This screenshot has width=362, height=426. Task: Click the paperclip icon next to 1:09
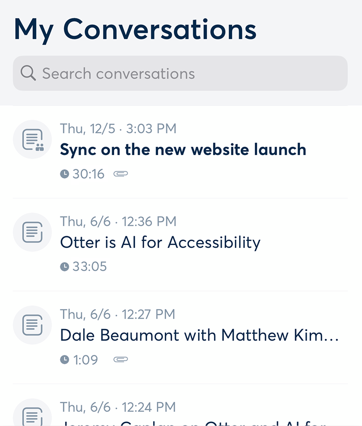point(121,360)
